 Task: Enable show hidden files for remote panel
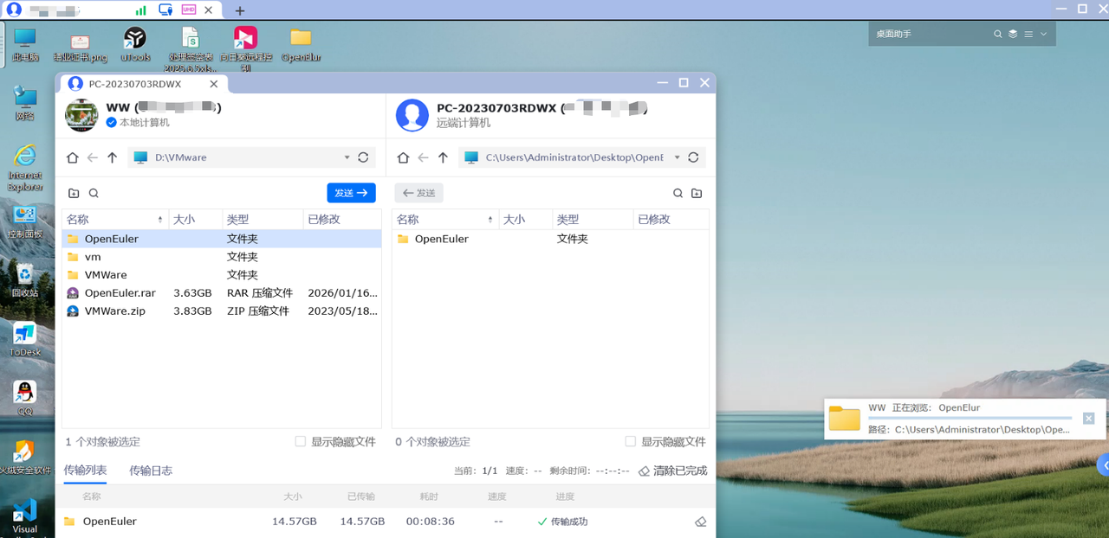click(x=631, y=441)
